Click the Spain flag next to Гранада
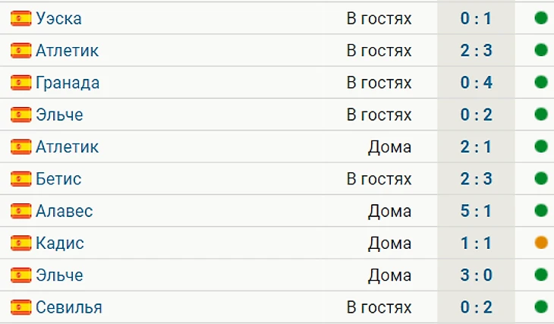 [x=20, y=83]
